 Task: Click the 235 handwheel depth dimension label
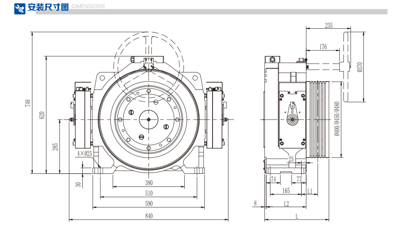click(328, 25)
